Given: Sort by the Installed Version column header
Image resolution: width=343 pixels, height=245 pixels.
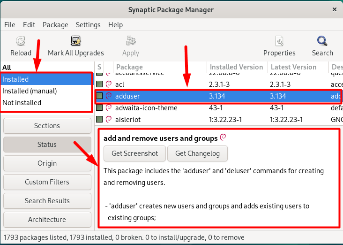Looking at the screenshot, I should 237,67.
